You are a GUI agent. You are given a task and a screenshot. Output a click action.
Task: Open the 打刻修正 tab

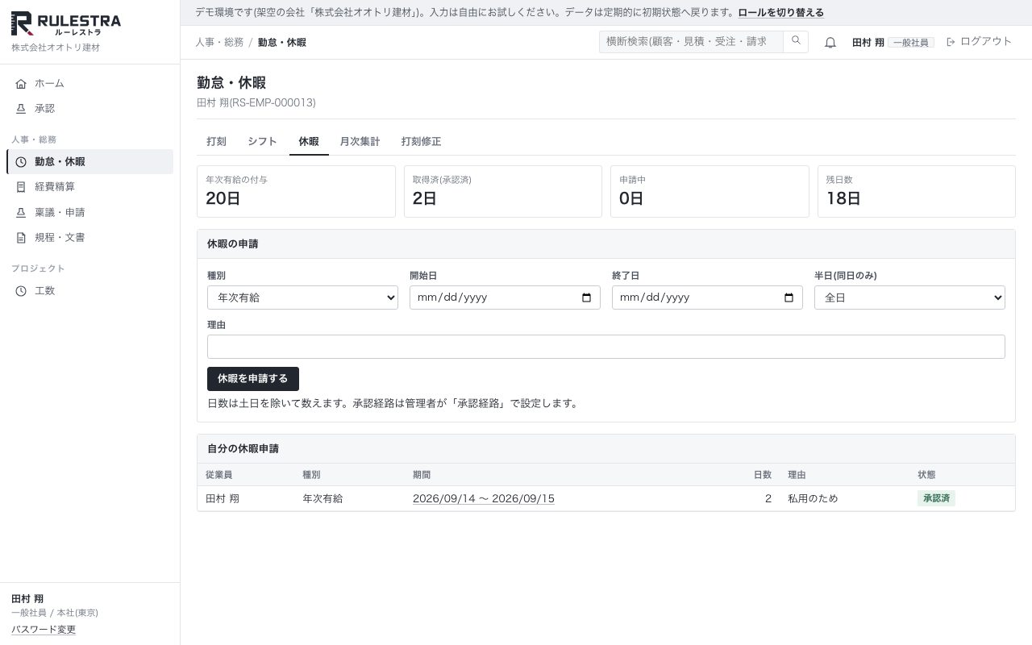click(x=421, y=142)
